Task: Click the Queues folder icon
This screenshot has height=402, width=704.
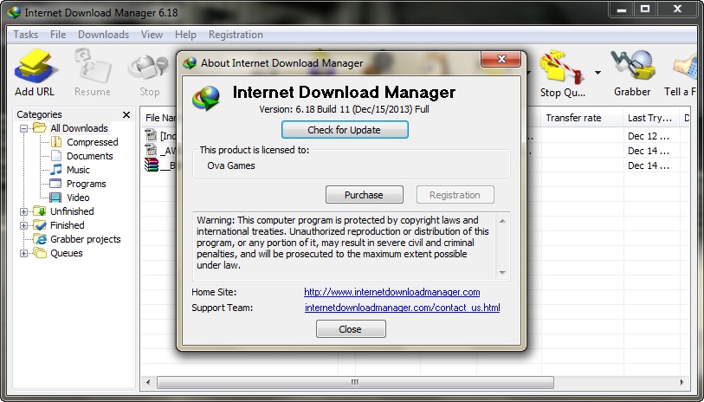Action: [x=40, y=253]
